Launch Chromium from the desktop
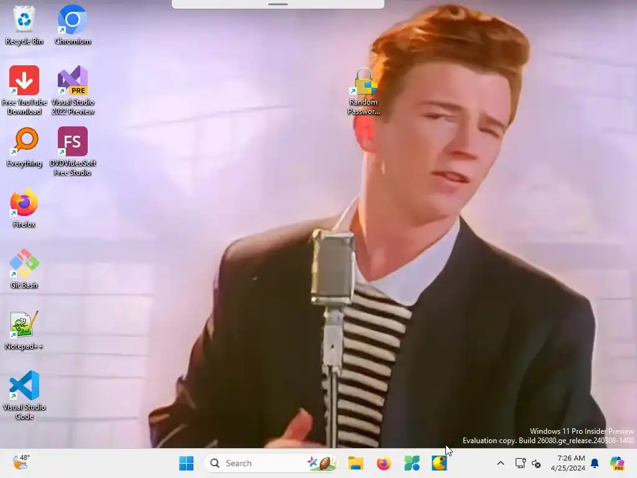This screenshot has height=478, width=637. pyautogui.click(x=72, y=25)
